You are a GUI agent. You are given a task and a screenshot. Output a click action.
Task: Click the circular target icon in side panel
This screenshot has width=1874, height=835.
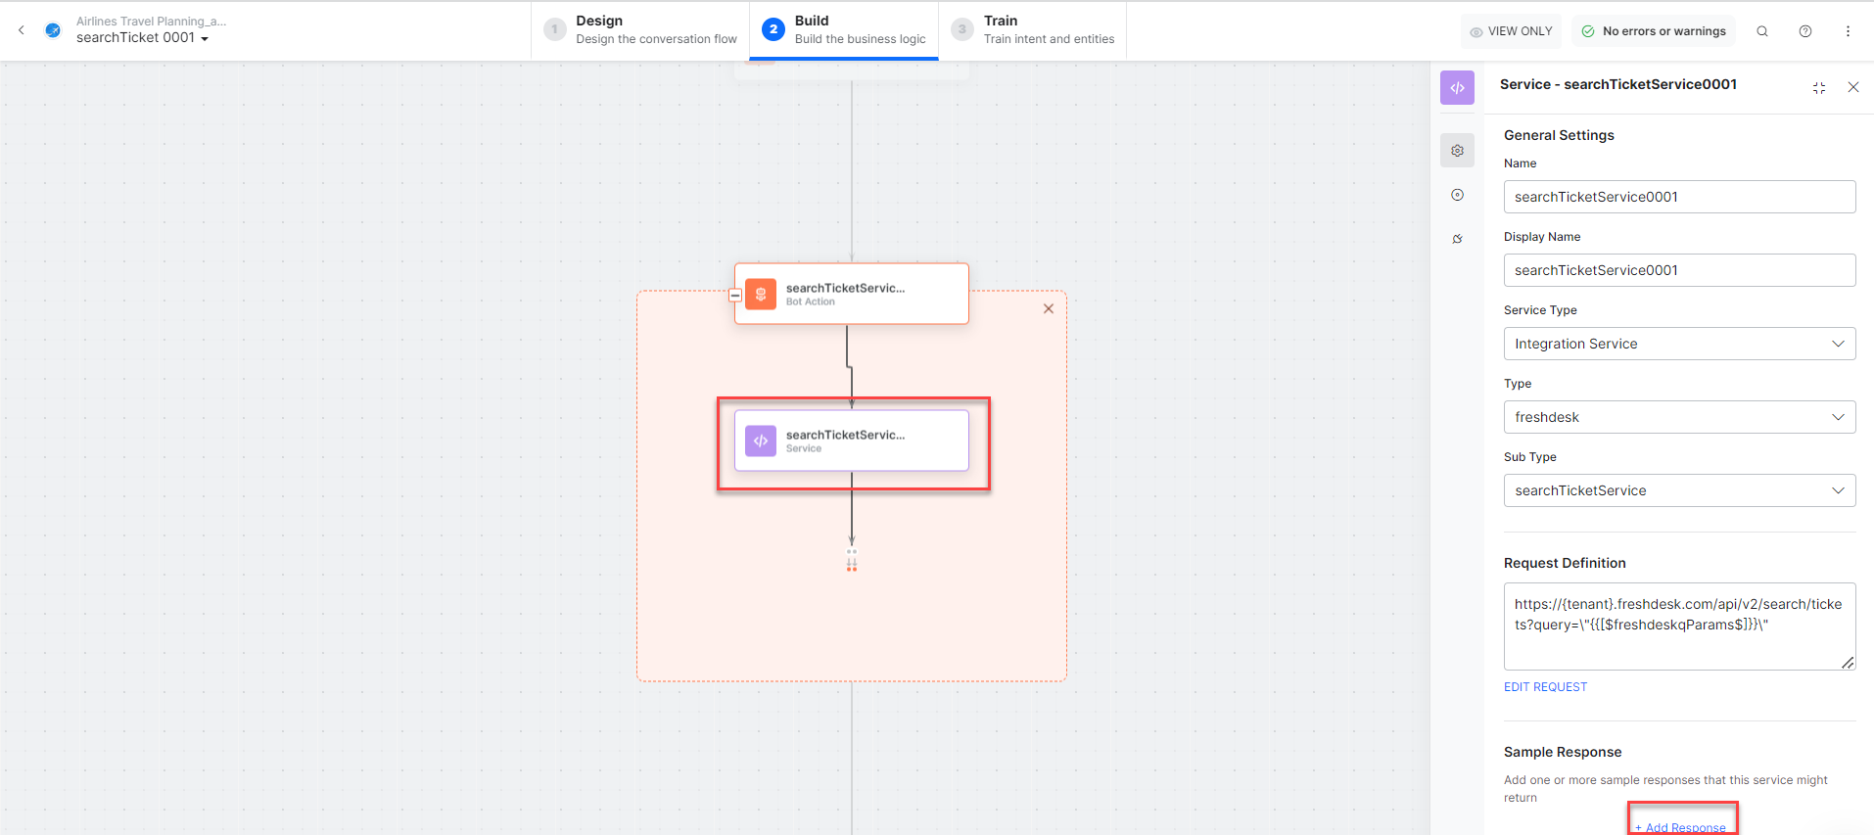coord(1457,195)
